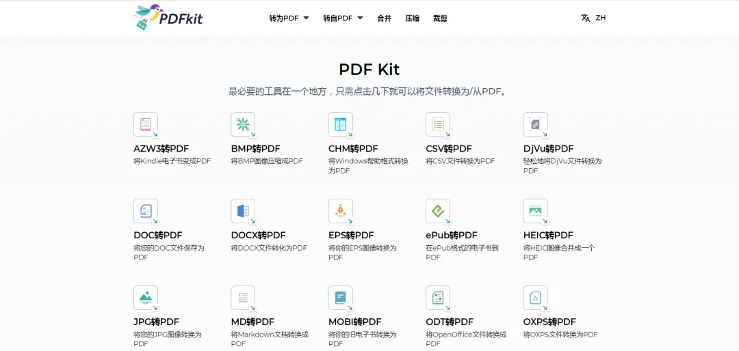Go to the 裁剪 menu item
This screenshot has width=739, height=351.
coord(440,18)
